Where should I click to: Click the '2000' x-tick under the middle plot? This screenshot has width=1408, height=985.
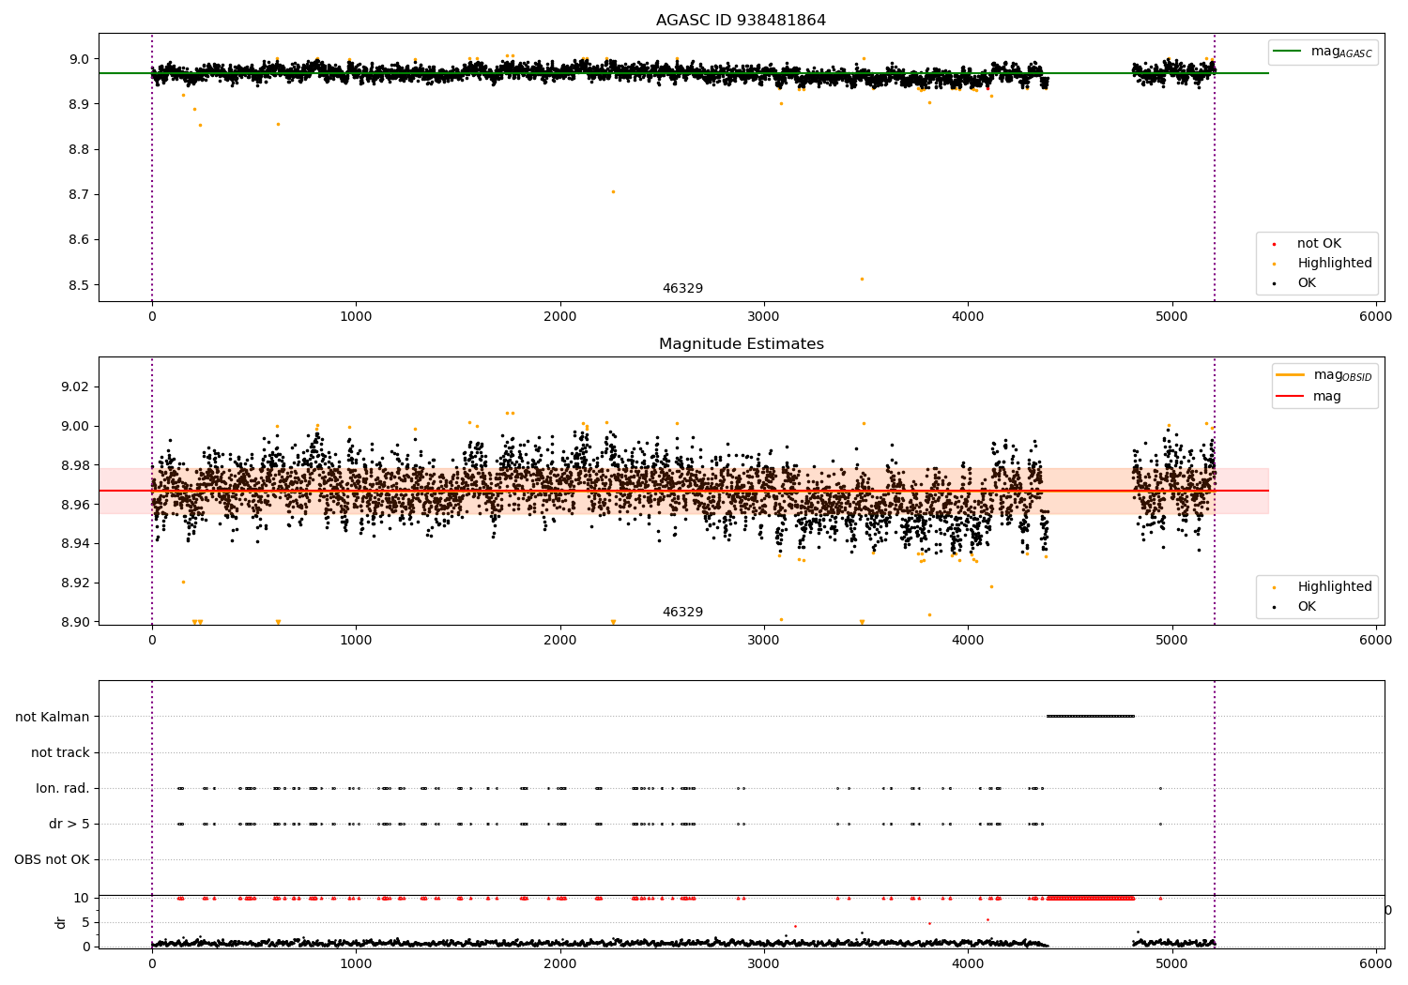(560, 641)
